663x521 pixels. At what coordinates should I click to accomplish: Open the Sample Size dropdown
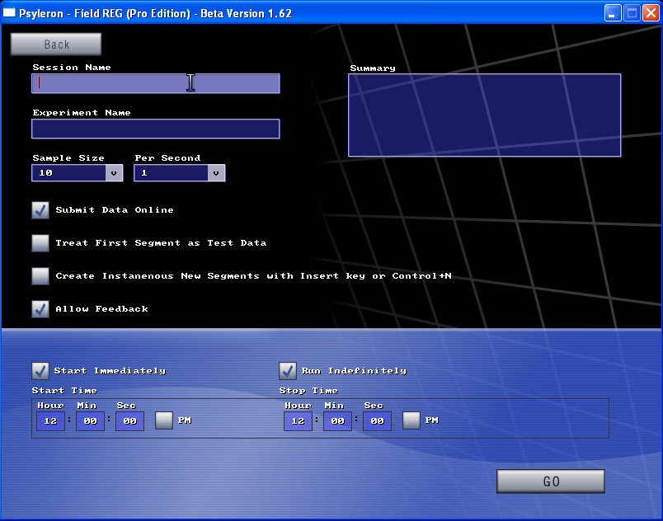[78, 173]
